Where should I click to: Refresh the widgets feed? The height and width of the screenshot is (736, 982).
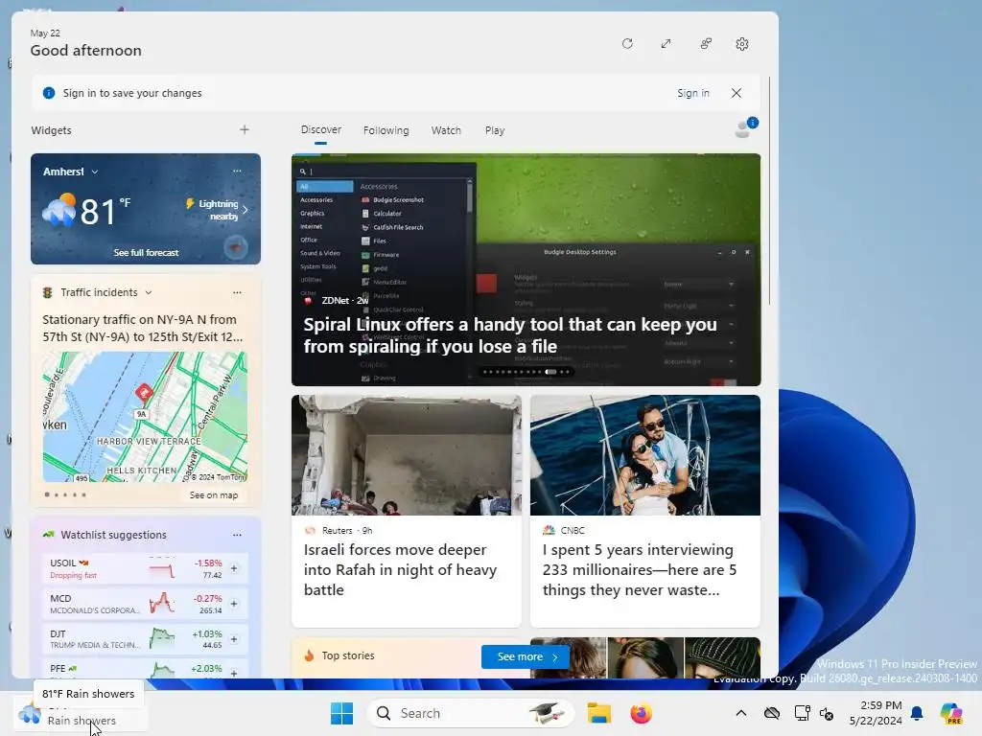(627, 44)
